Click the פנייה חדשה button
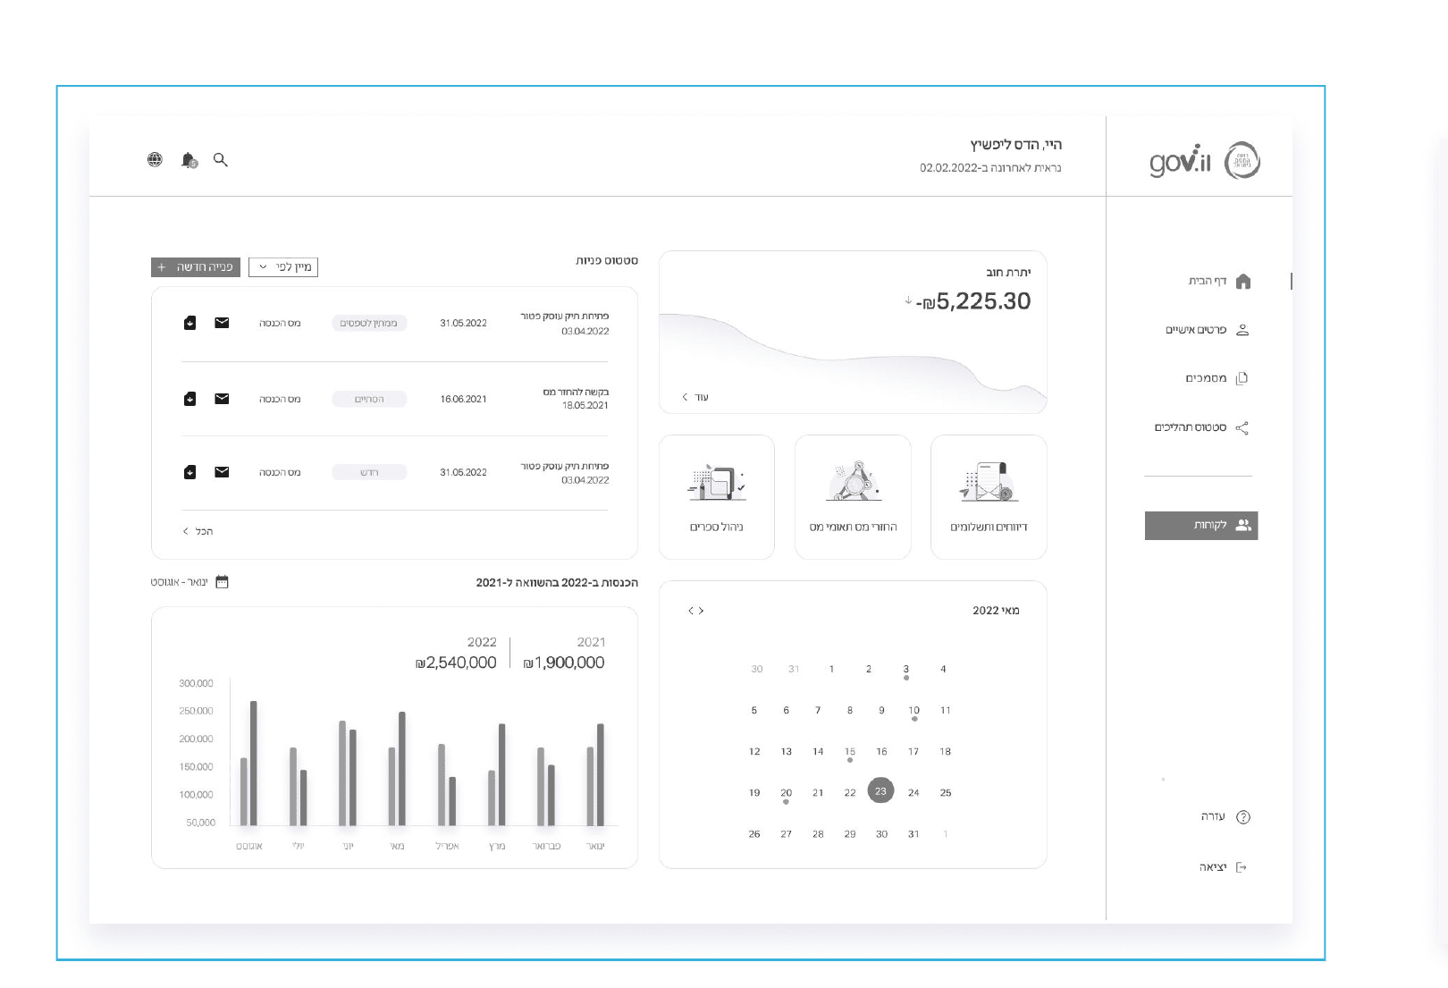Image resolution: width=1448 pixels, height=988 pixels. click(196, 267)
